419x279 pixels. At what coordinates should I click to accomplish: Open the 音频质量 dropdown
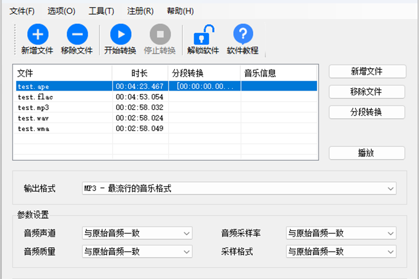point(137,252)
